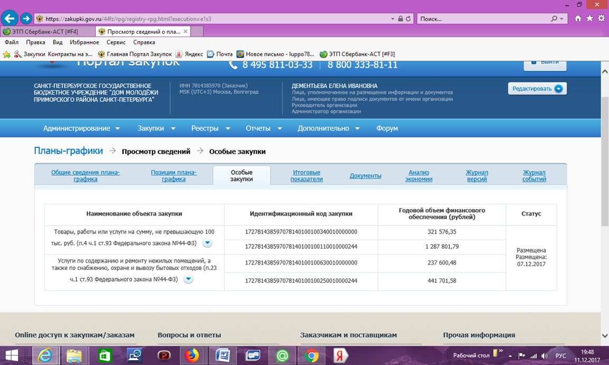Open Yandex Browser from the taskbar
This screenshot has width=609, height=365.
pos(341,355)
